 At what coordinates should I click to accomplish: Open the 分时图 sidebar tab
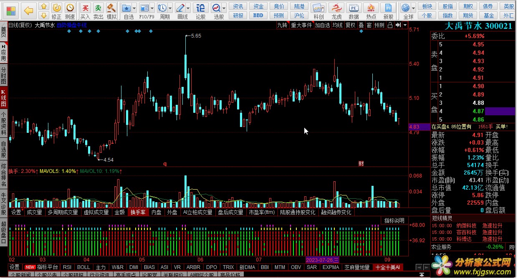point(4,75)
